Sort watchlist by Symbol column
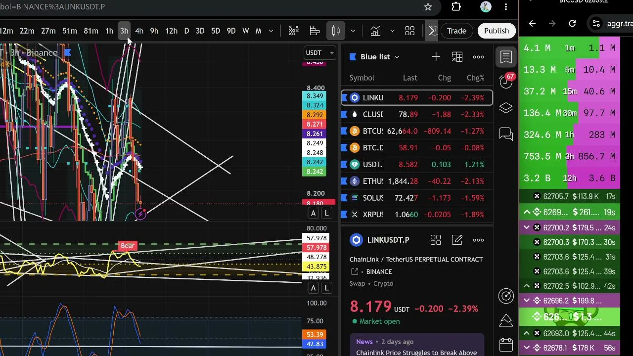This screenshot has height=356, width=633. pos(362,78)
